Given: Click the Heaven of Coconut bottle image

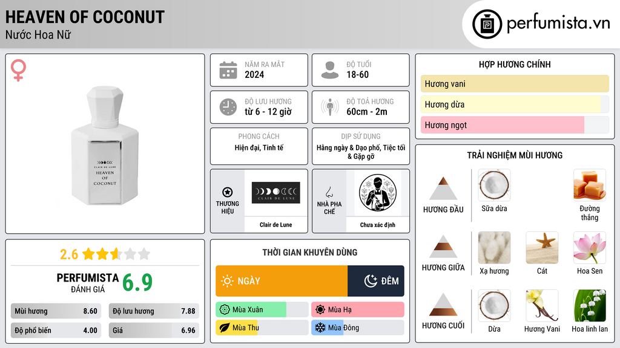Looking at the screenshot, I should click(x=105, y=146).
